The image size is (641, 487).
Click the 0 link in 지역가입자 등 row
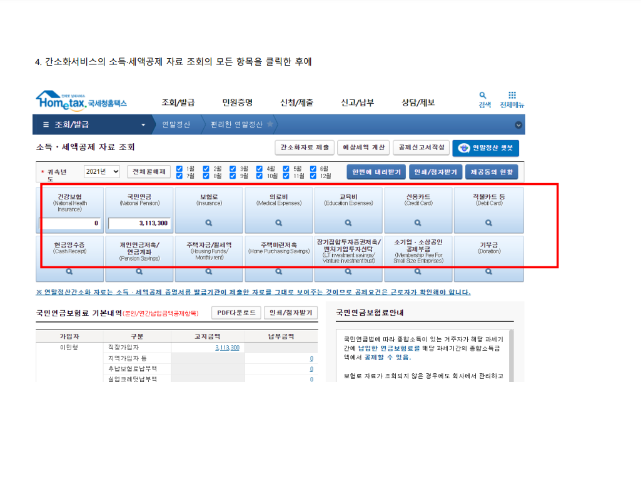point(311,358)
